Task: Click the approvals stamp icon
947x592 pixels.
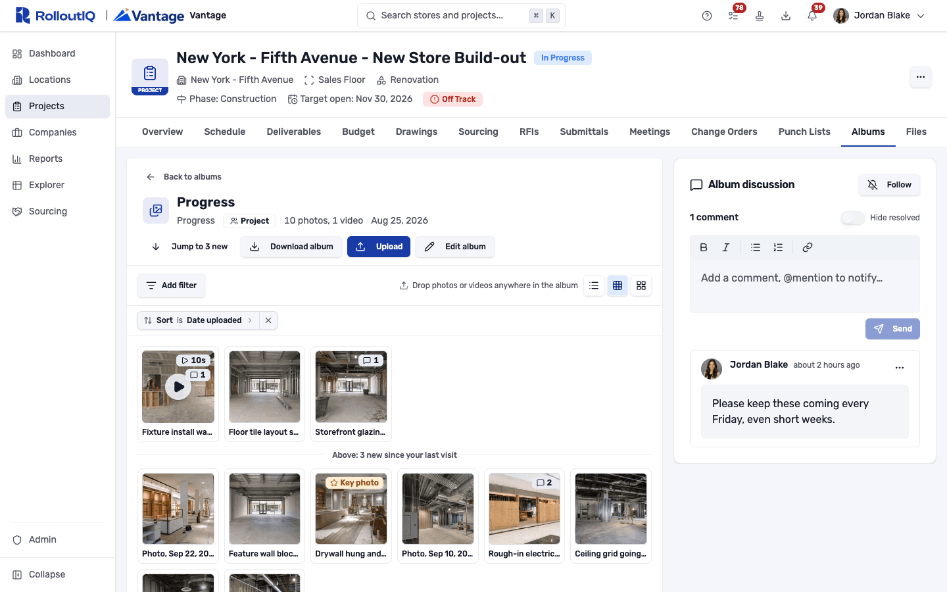Action: click(x=760, y=16)
